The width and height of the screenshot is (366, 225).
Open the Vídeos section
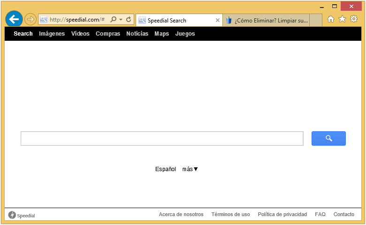click(x=80, y=34)
